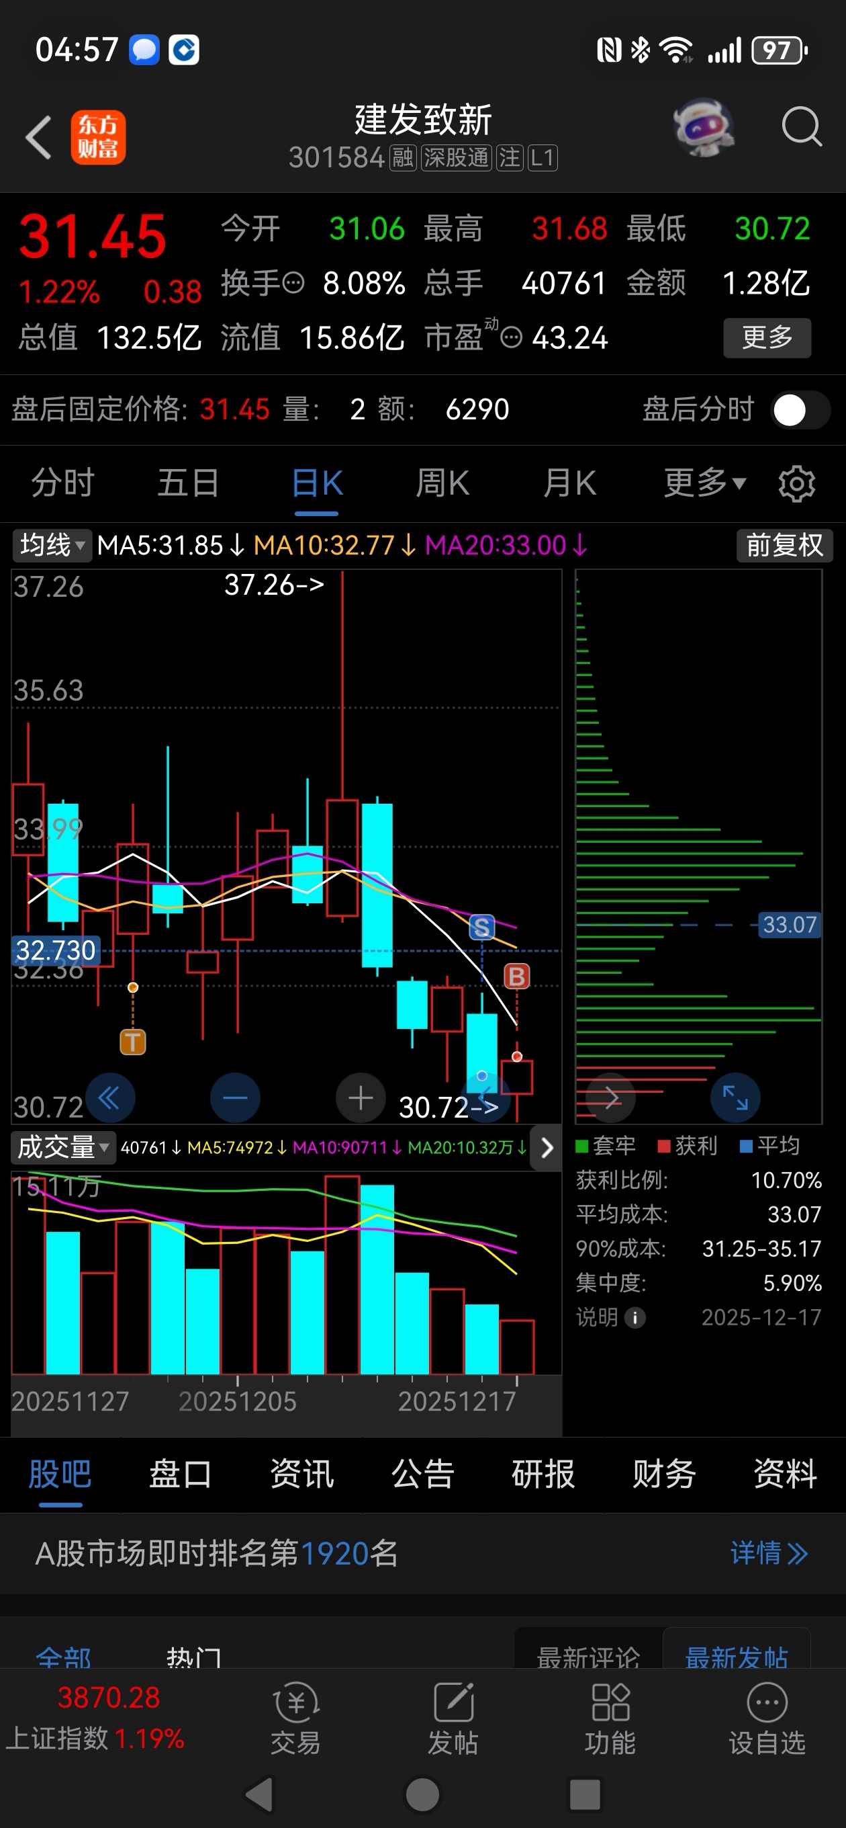846x1828 pixels.
Task: Tap the 换手 info circle icon
Action: point(293,283)
